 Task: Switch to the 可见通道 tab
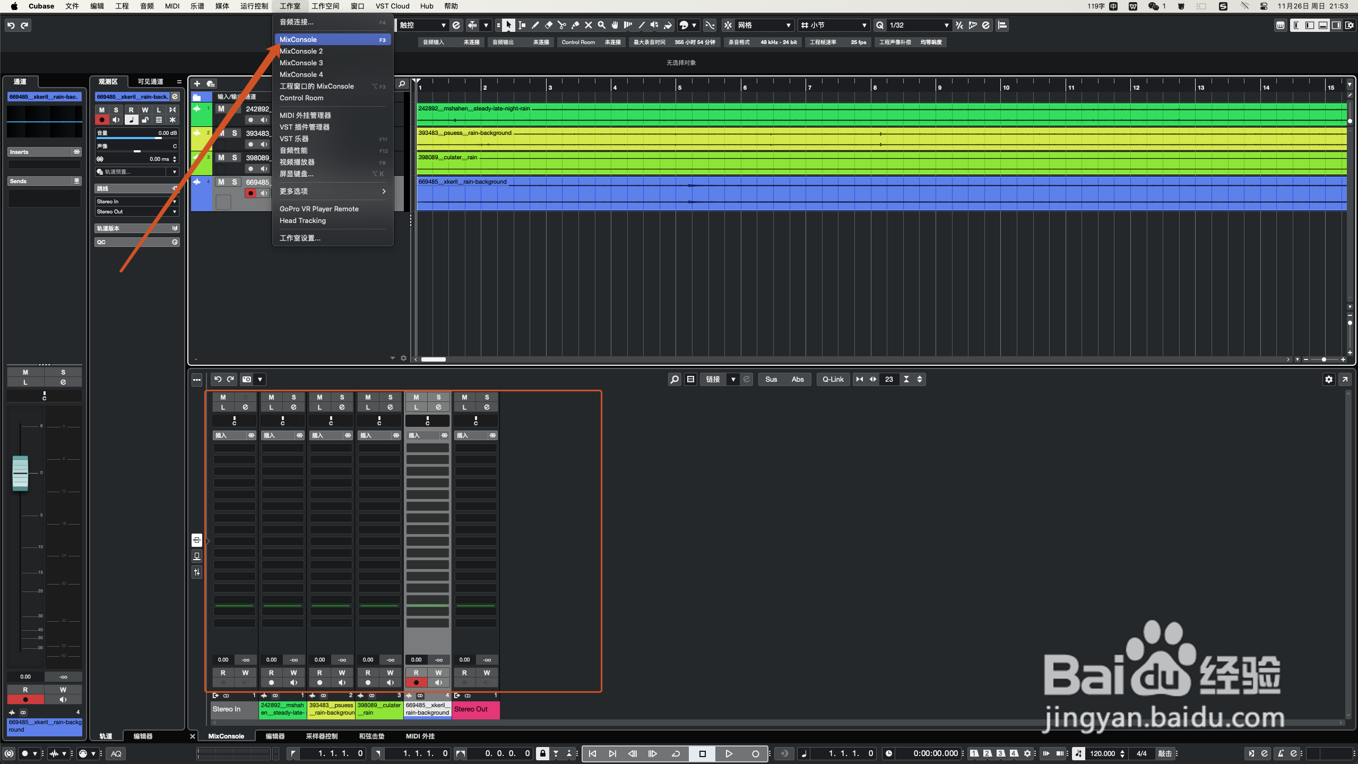[151, 81]
